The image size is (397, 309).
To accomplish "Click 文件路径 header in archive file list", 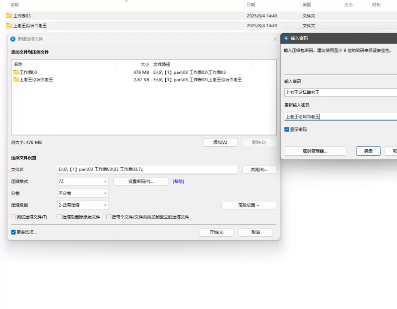I will pos(162,64).
